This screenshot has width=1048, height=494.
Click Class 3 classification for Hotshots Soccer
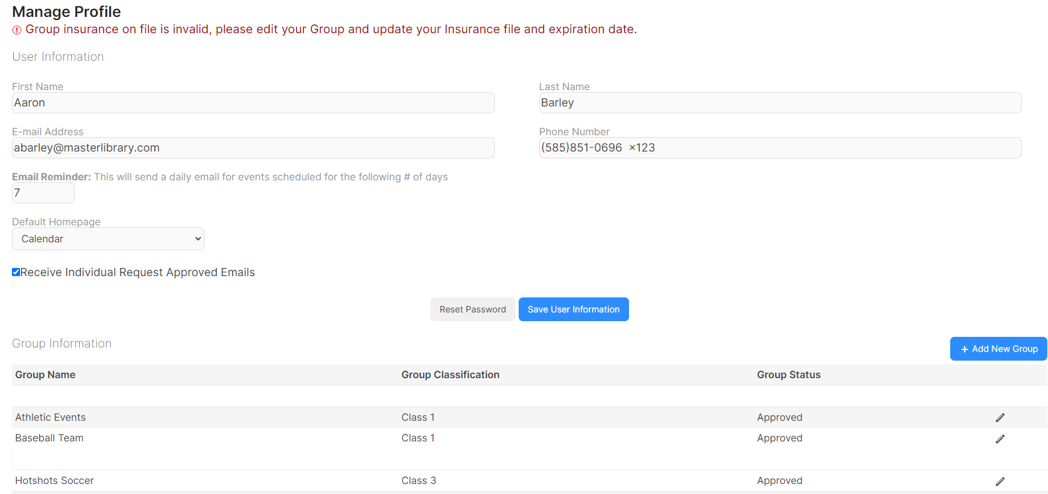(x=418, y=480)
